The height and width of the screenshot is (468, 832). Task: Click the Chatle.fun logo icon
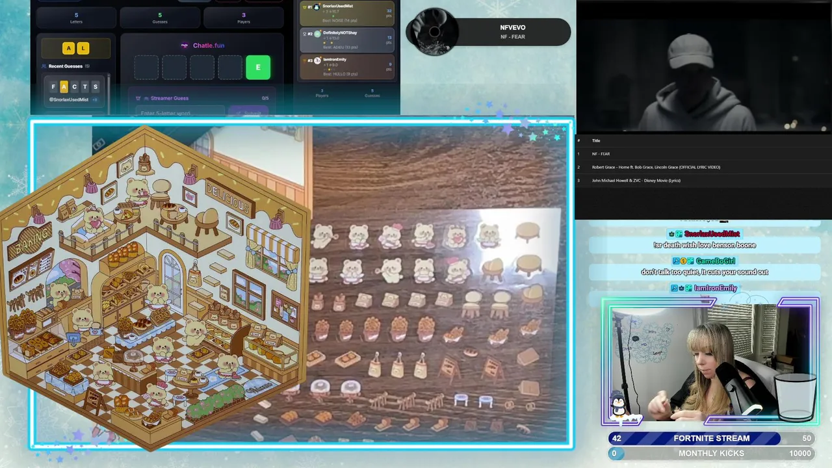(x=185, y=45)
